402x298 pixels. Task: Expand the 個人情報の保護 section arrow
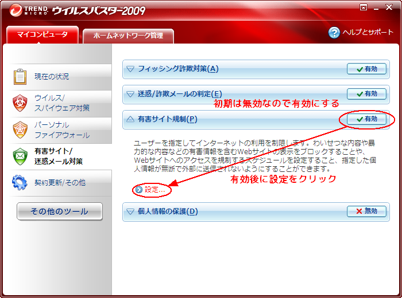click(130, 211)
